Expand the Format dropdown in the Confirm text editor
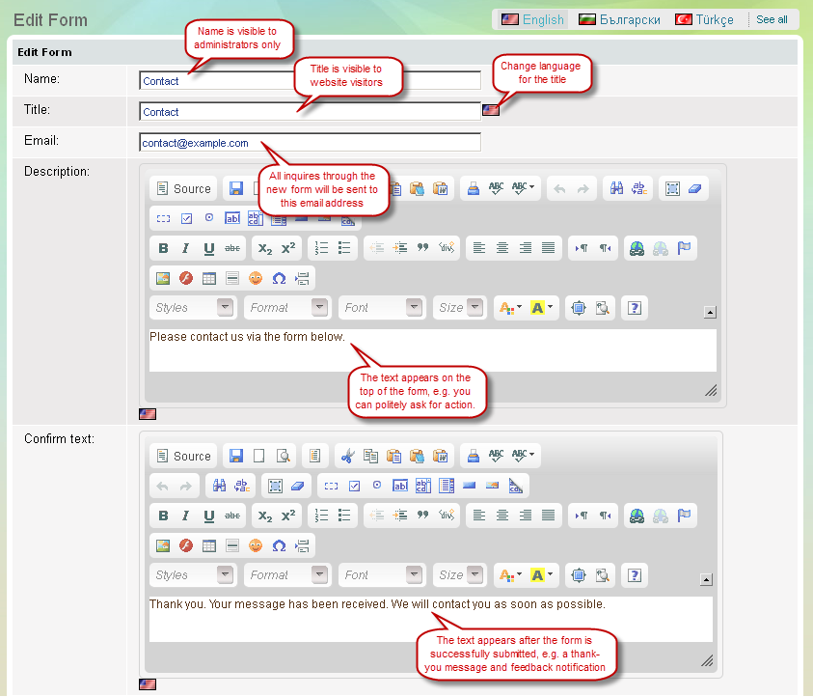This screenshot has height=697, width=813. click(x=287, y=575)
